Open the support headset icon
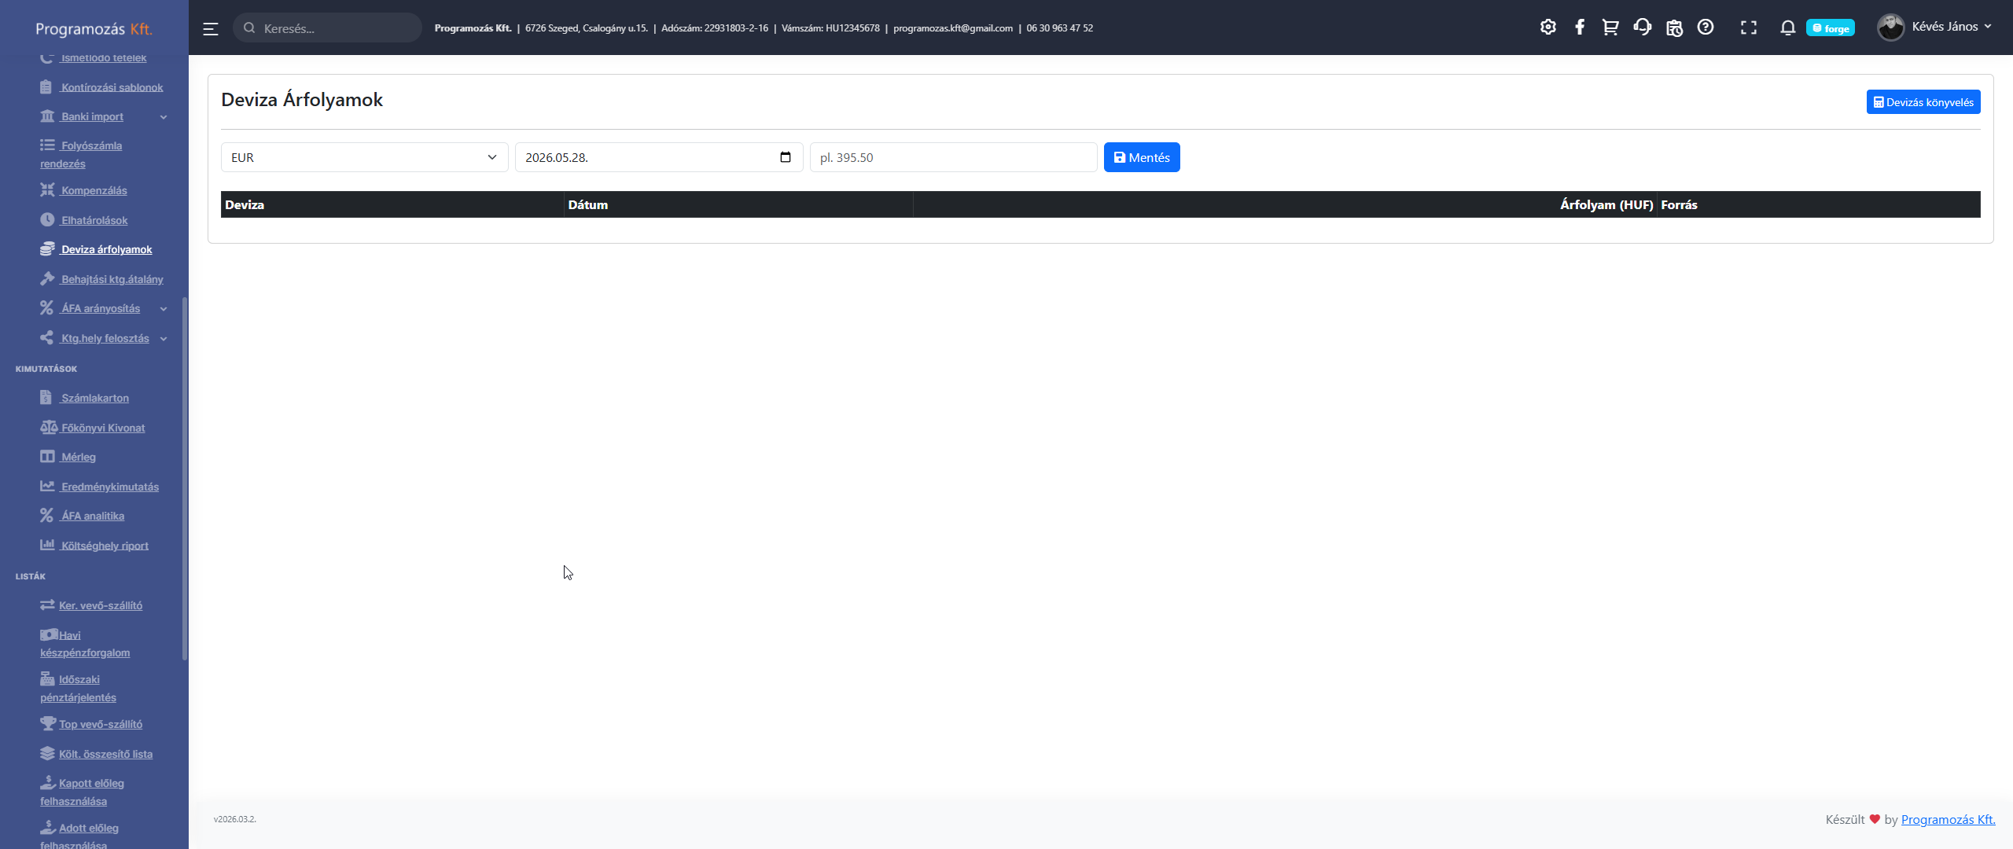The image size is (2013, 849). [1642, 28]
